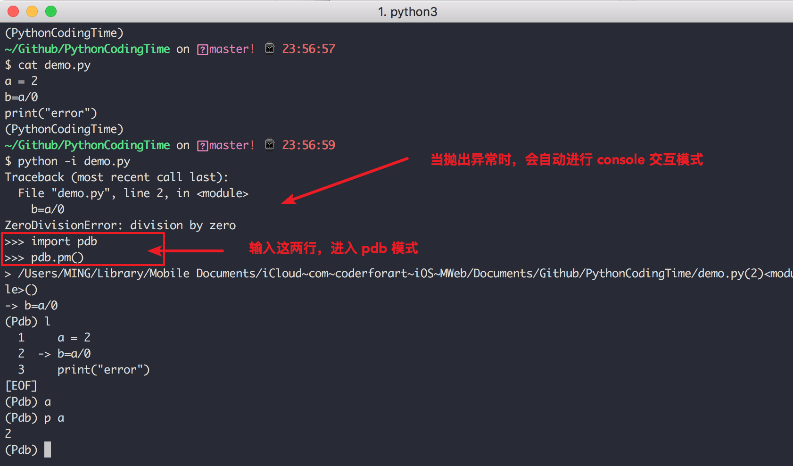Click the [EOF] marker in pdb listing
The image size is (793, 466).
point(21,386)
